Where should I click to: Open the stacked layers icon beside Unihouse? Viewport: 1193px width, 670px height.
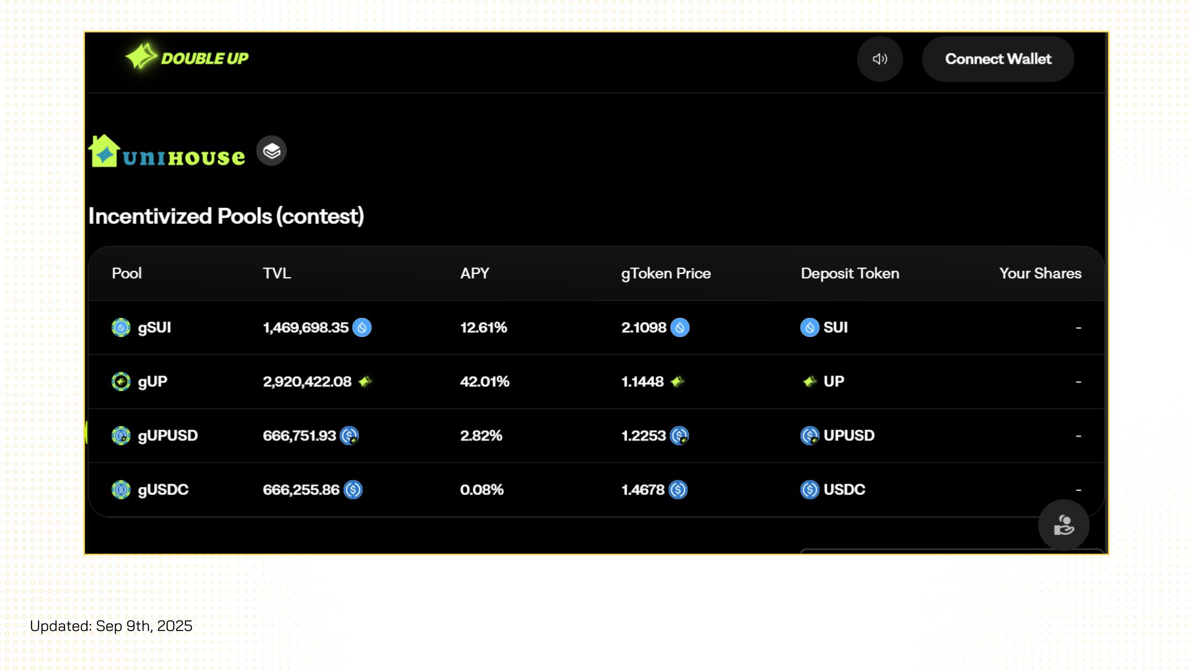pos(272,151)
